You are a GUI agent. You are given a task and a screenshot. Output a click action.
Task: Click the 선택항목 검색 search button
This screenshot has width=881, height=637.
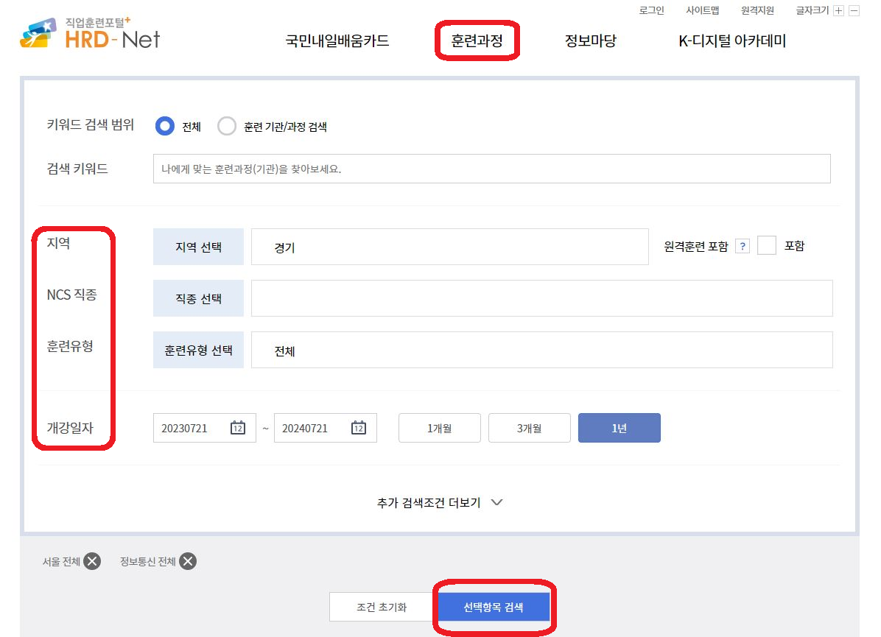click(494, 606)
